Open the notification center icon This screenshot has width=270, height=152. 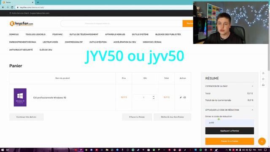click(x=265, y=150)
